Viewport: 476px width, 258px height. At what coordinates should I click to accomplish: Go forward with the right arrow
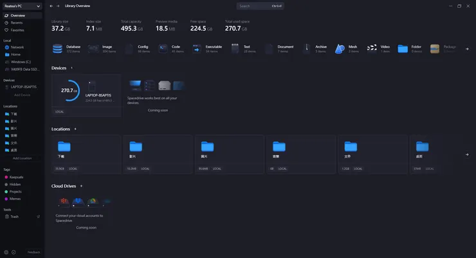[58, 6]
